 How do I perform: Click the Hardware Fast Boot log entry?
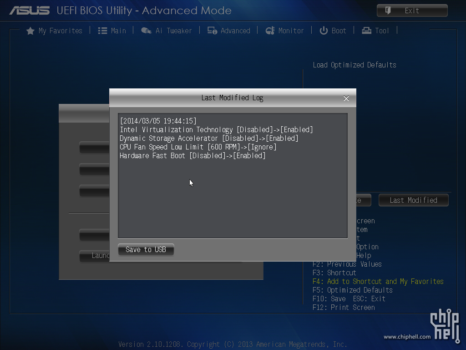click(192, 156)
